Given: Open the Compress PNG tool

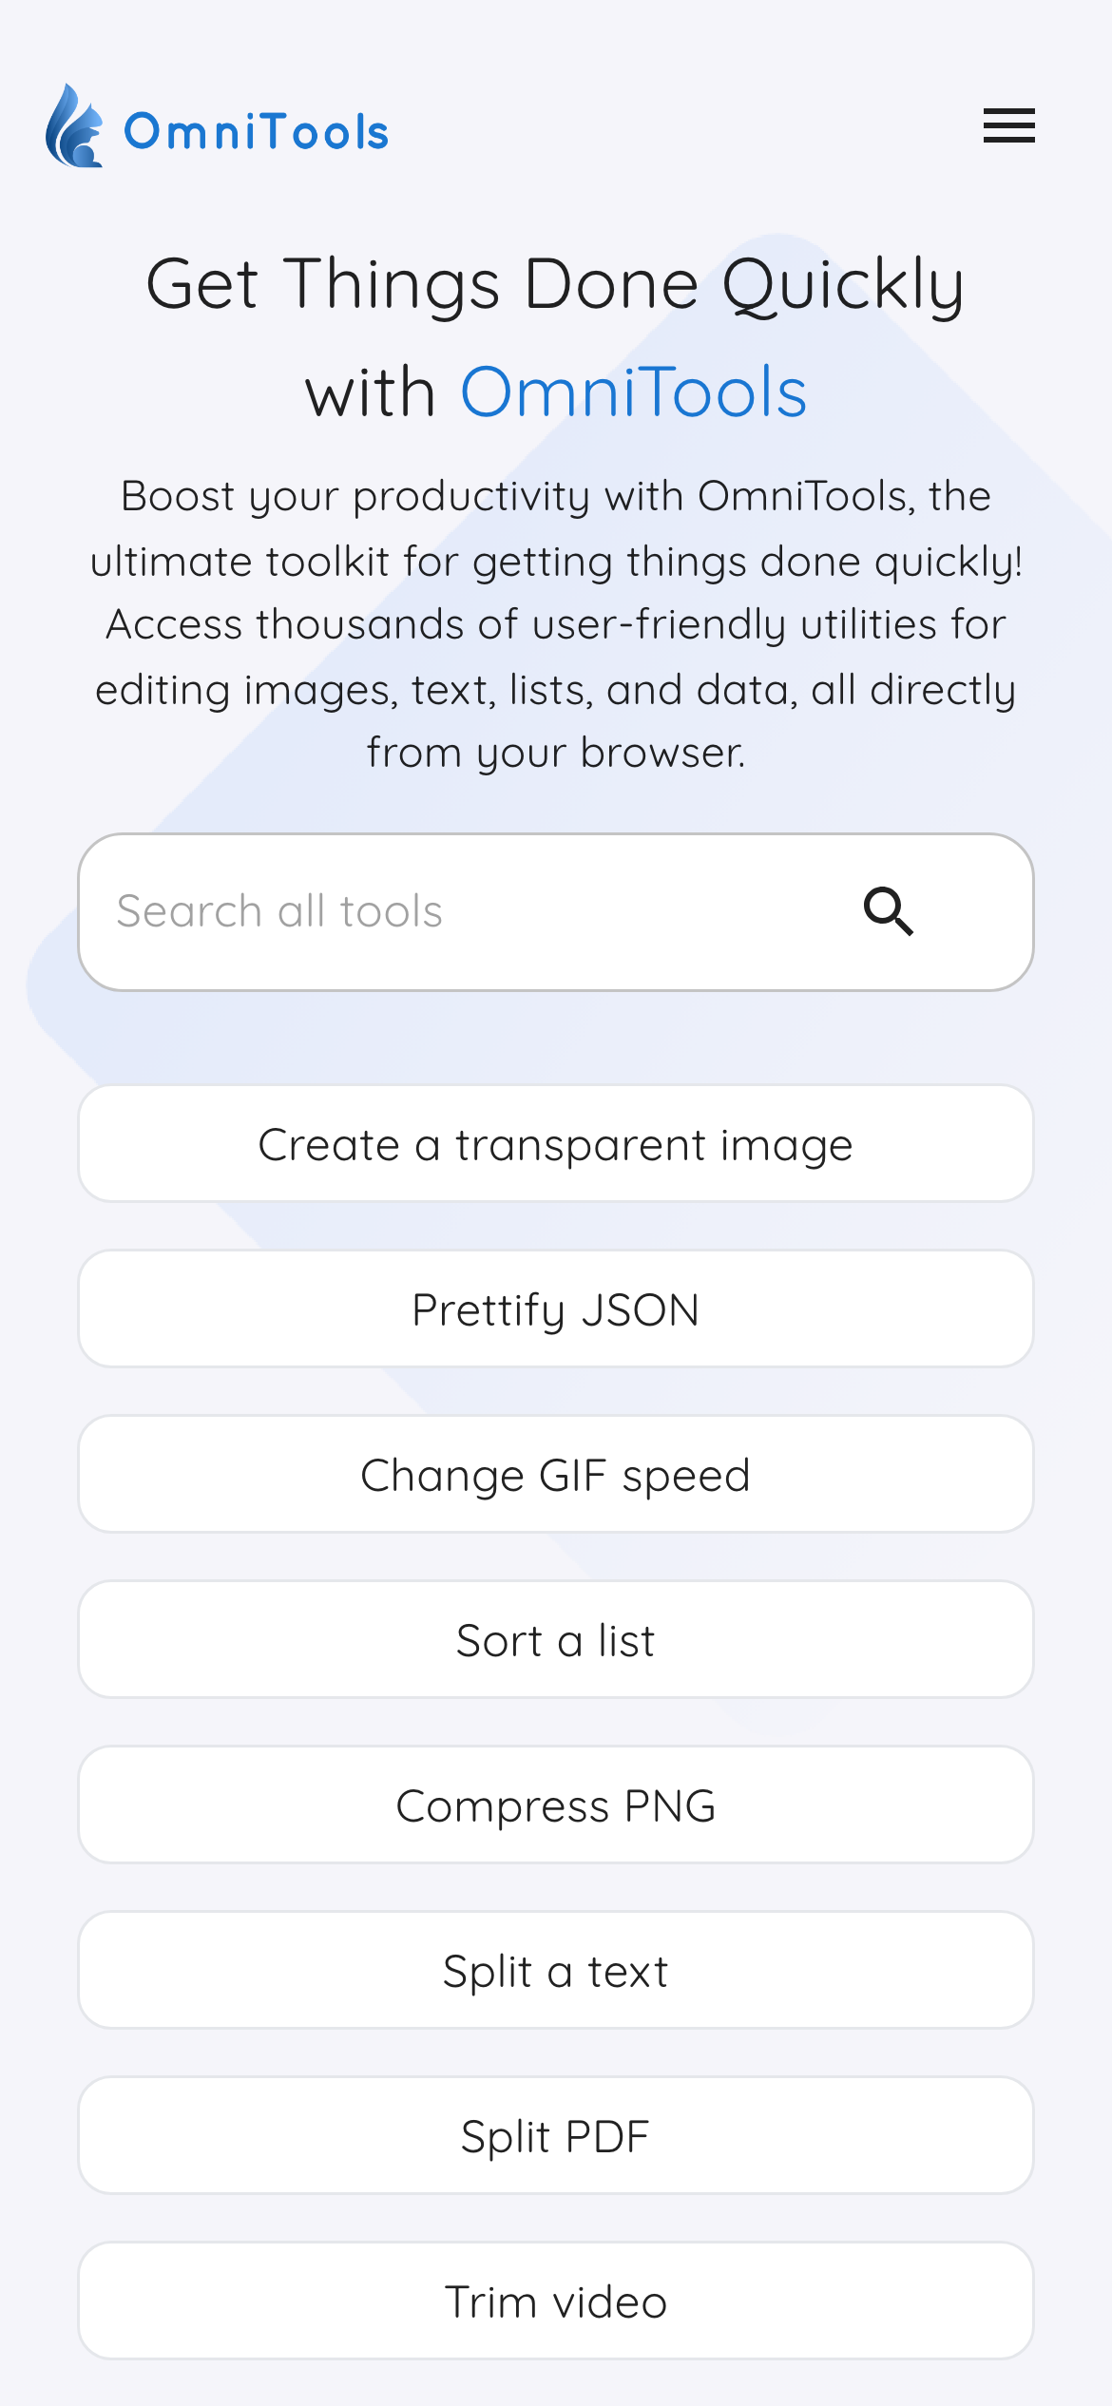Looking at the screenshot, I should pyautogui.click(x=556, y=1805).
